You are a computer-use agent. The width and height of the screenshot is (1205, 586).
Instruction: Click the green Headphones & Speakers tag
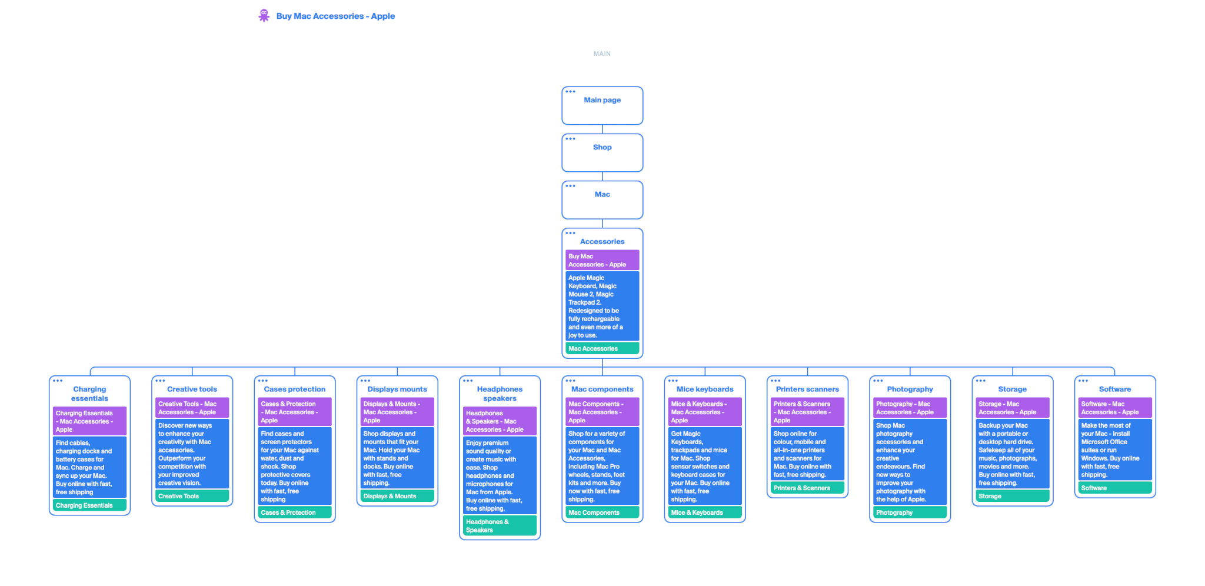pyautogui.click(x=500, y=525)
